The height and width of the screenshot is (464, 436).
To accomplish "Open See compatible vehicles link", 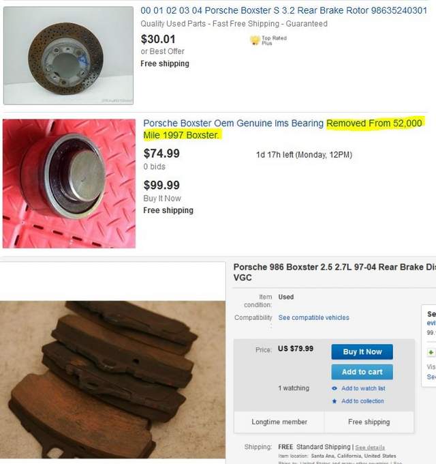I will pyautogui.click(x=313, y=317).
